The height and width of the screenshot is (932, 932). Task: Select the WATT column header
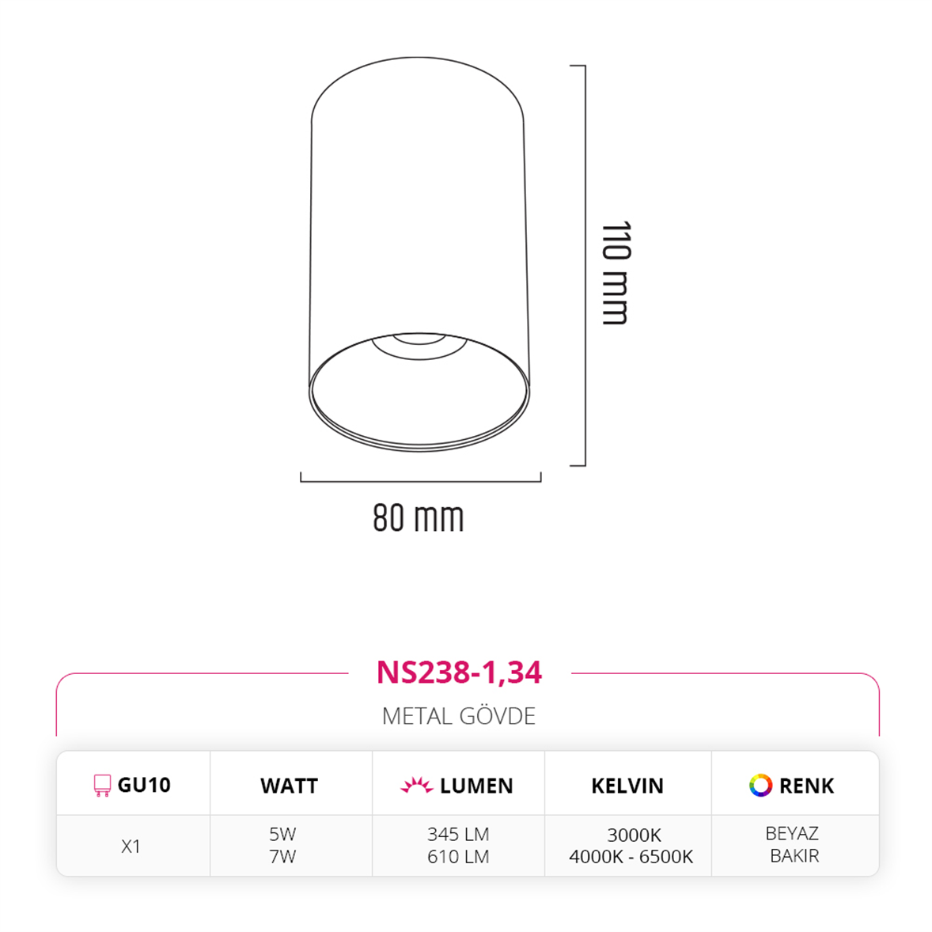pyautogui.click(x=290, y=786)
